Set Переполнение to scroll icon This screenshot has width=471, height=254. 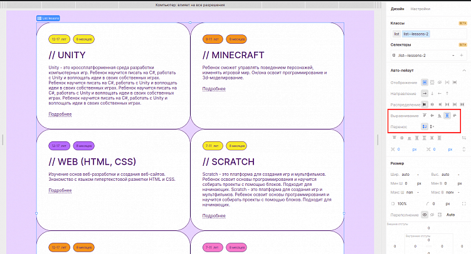(x=440, y=215)
